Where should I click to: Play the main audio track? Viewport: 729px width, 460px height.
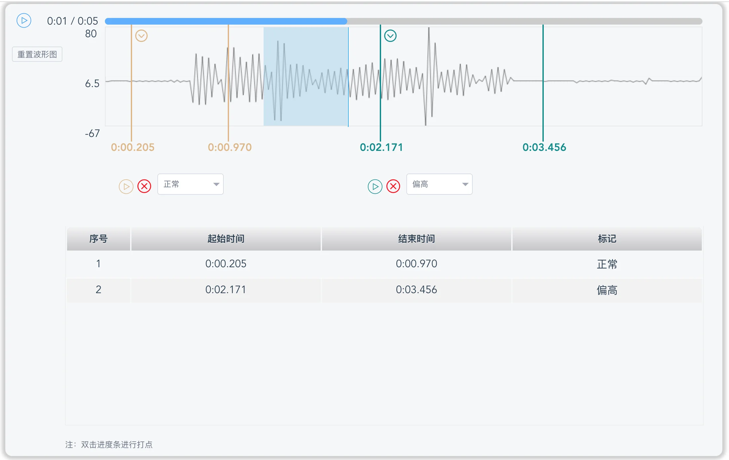pyautogui.click(x=24, y=21)
